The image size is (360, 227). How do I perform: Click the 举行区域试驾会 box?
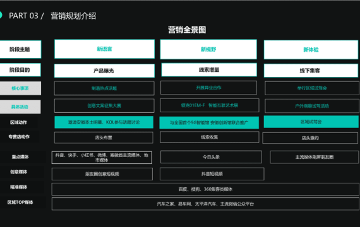(312, 88)
